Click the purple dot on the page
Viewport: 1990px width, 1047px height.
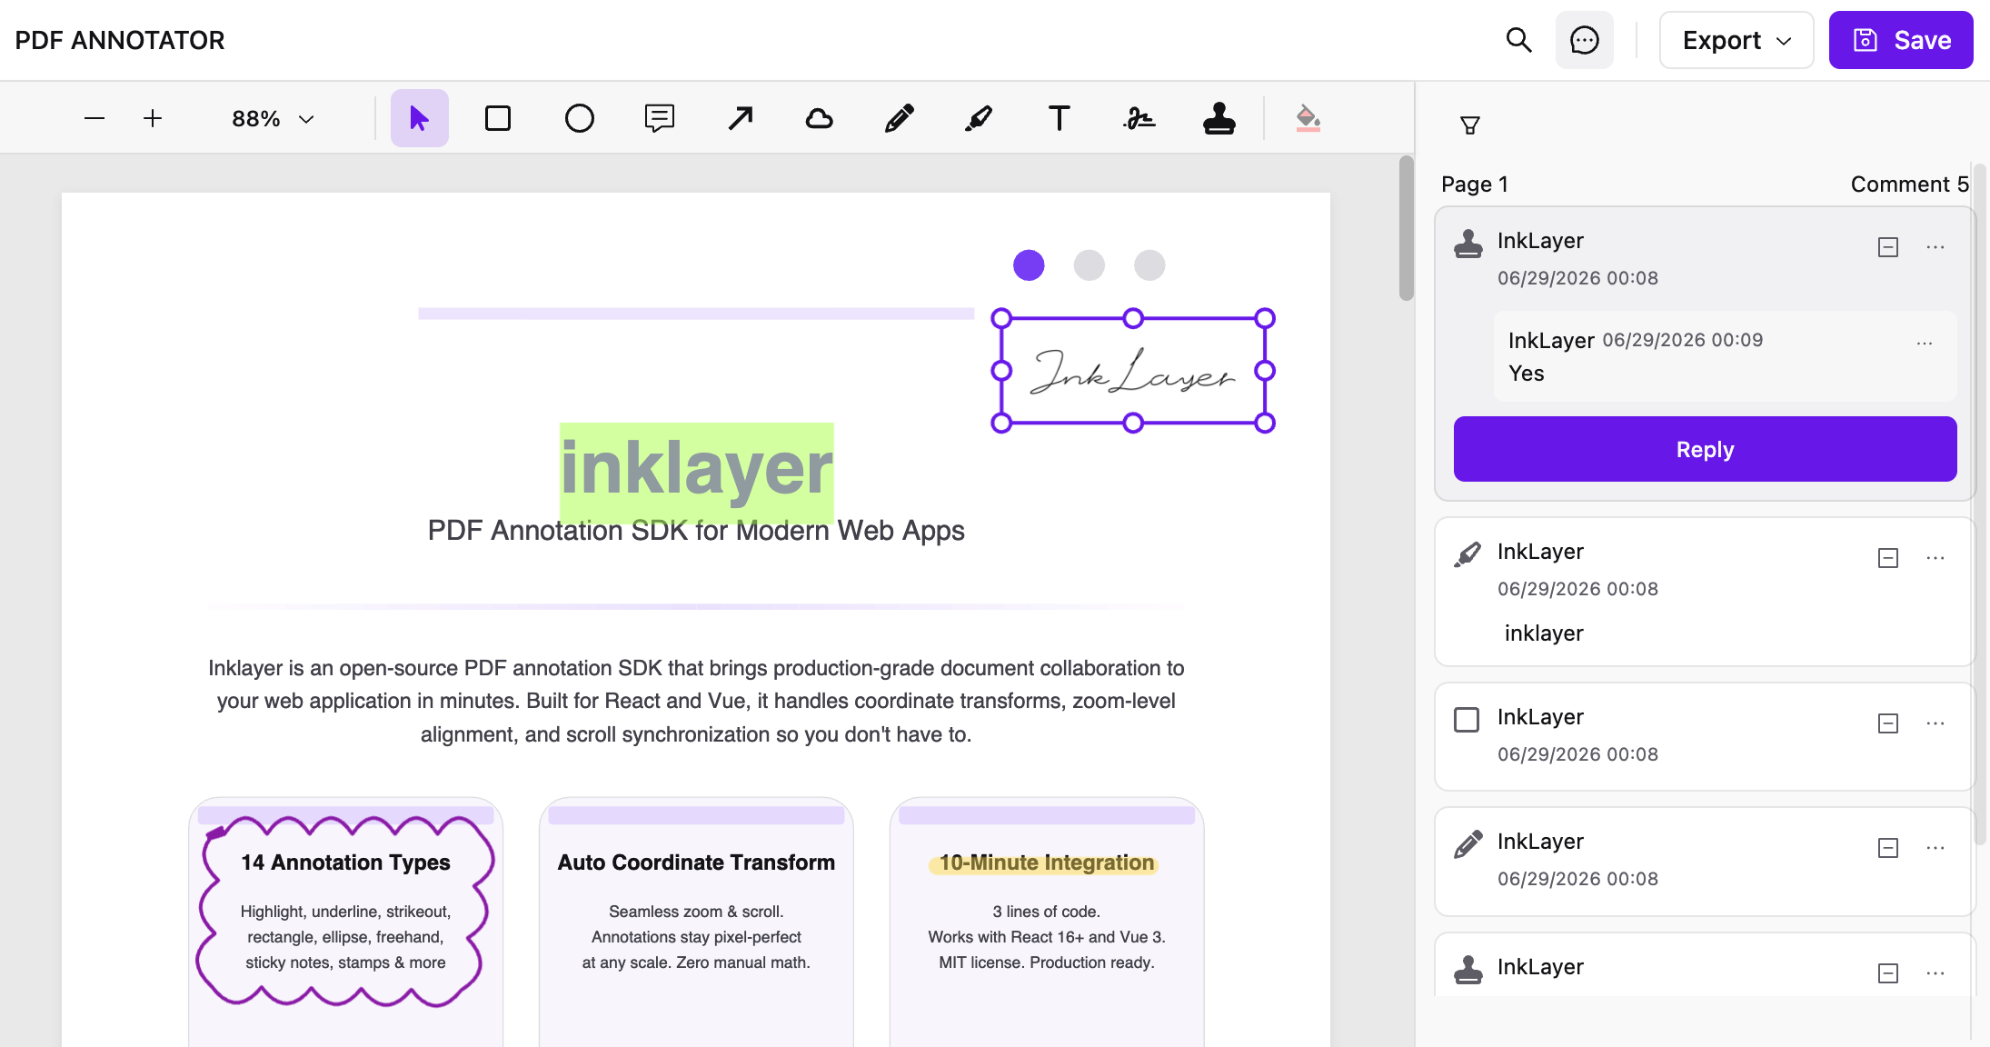tap(1029, 265)
